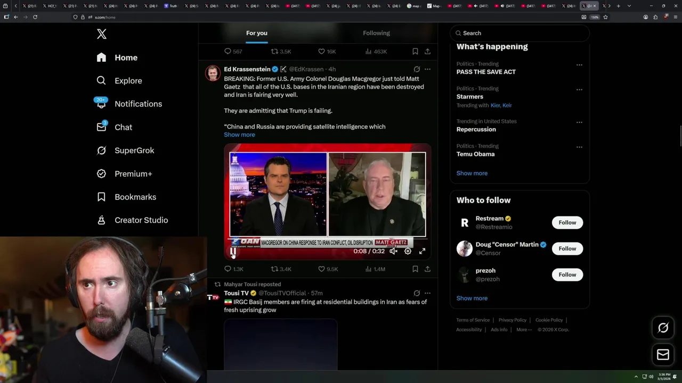Open more options for Repercussion trend
This screenshot has width=682, height=383.
tap(579, 122)
